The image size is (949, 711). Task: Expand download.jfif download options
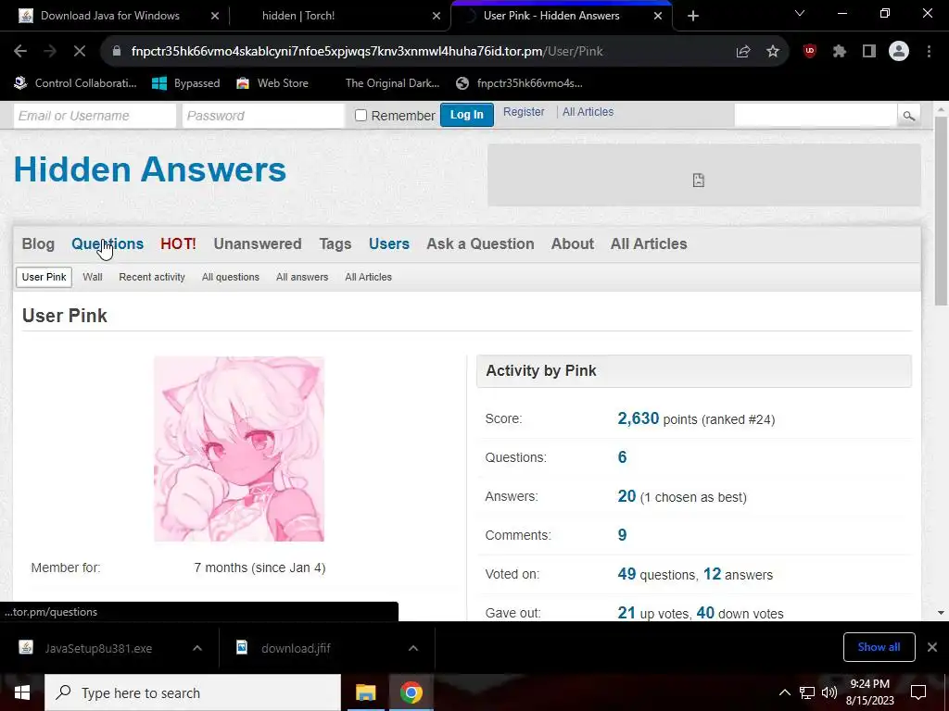pyautogui.click(x=413, y=648)
